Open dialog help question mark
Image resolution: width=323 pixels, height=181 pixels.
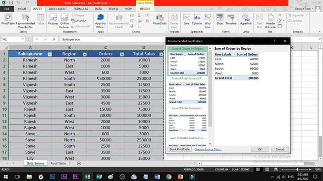point(274,41)
